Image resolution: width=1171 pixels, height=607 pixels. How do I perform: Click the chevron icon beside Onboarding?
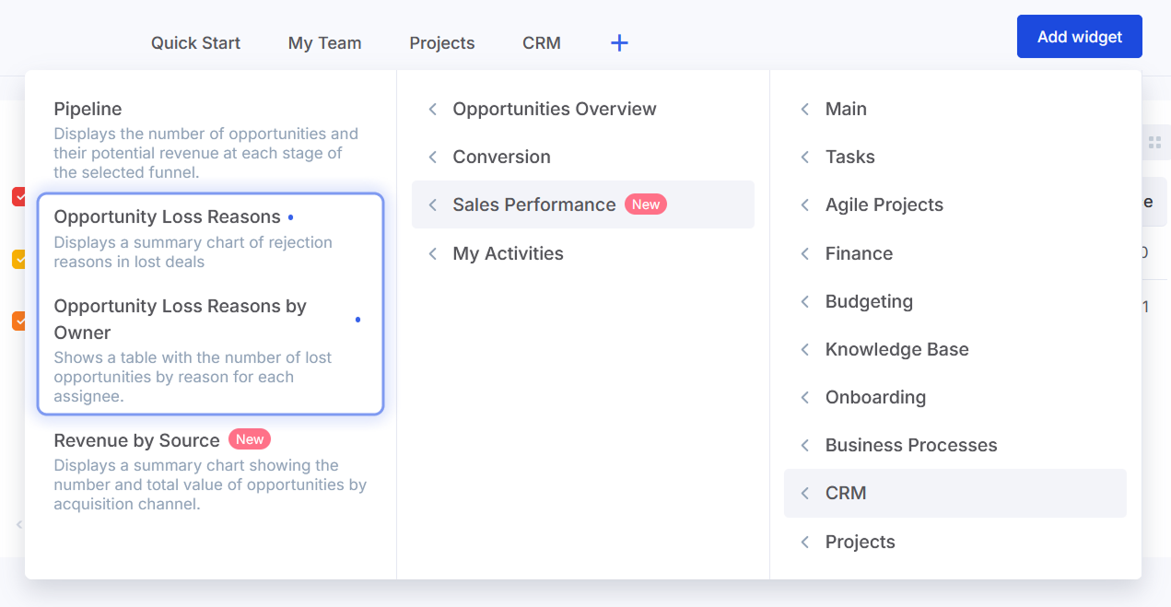click(804, 398)
